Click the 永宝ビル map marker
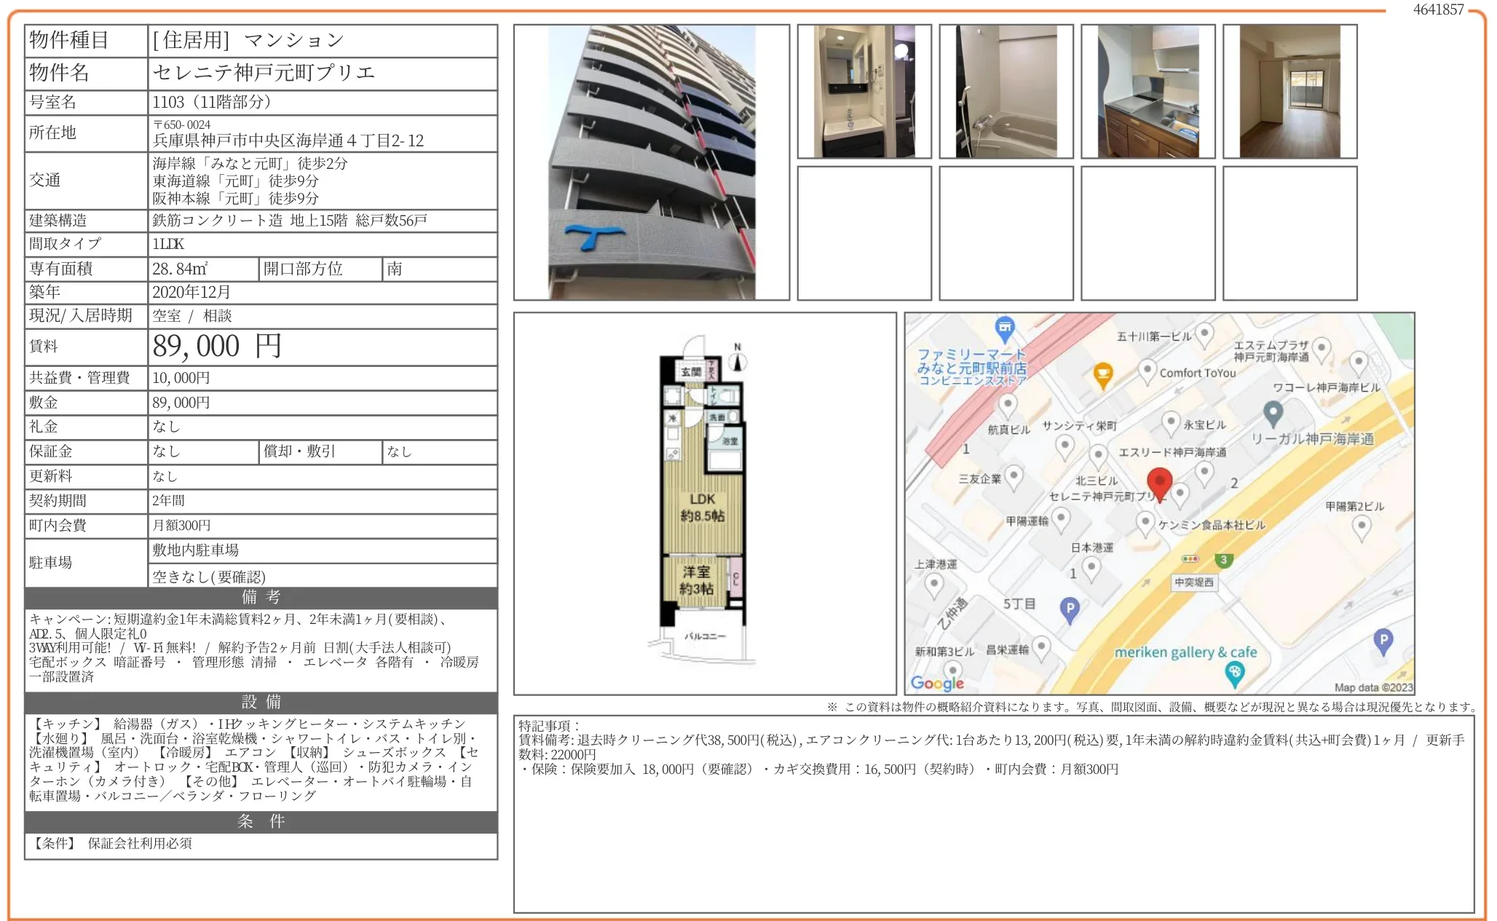Viewport: 1497px width, 921px height. coord(1171,421)
